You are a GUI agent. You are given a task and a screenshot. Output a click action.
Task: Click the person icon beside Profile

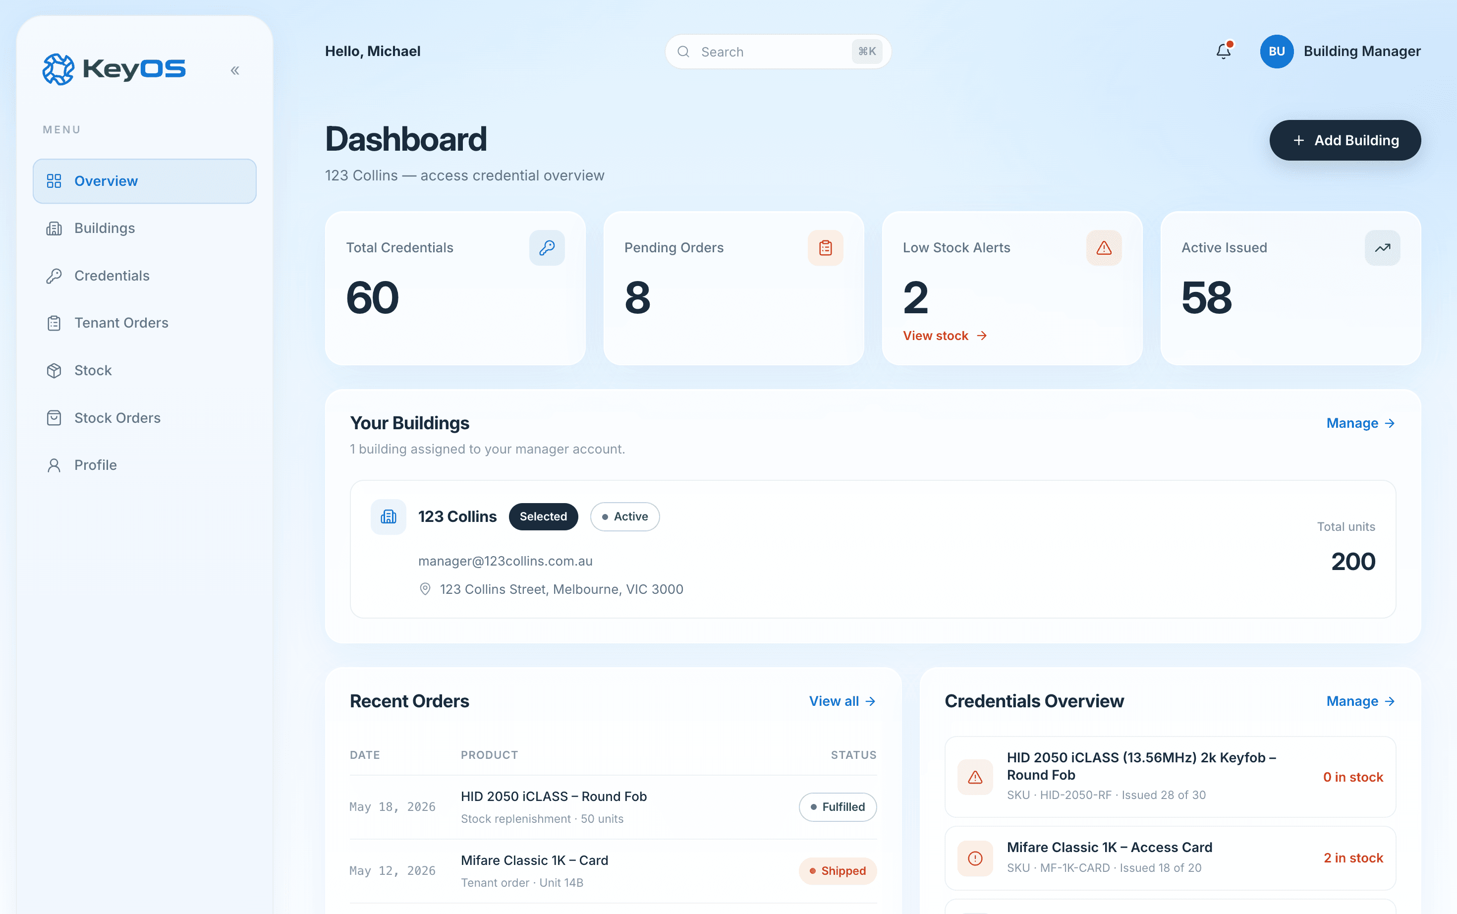[x=54, y=465]
